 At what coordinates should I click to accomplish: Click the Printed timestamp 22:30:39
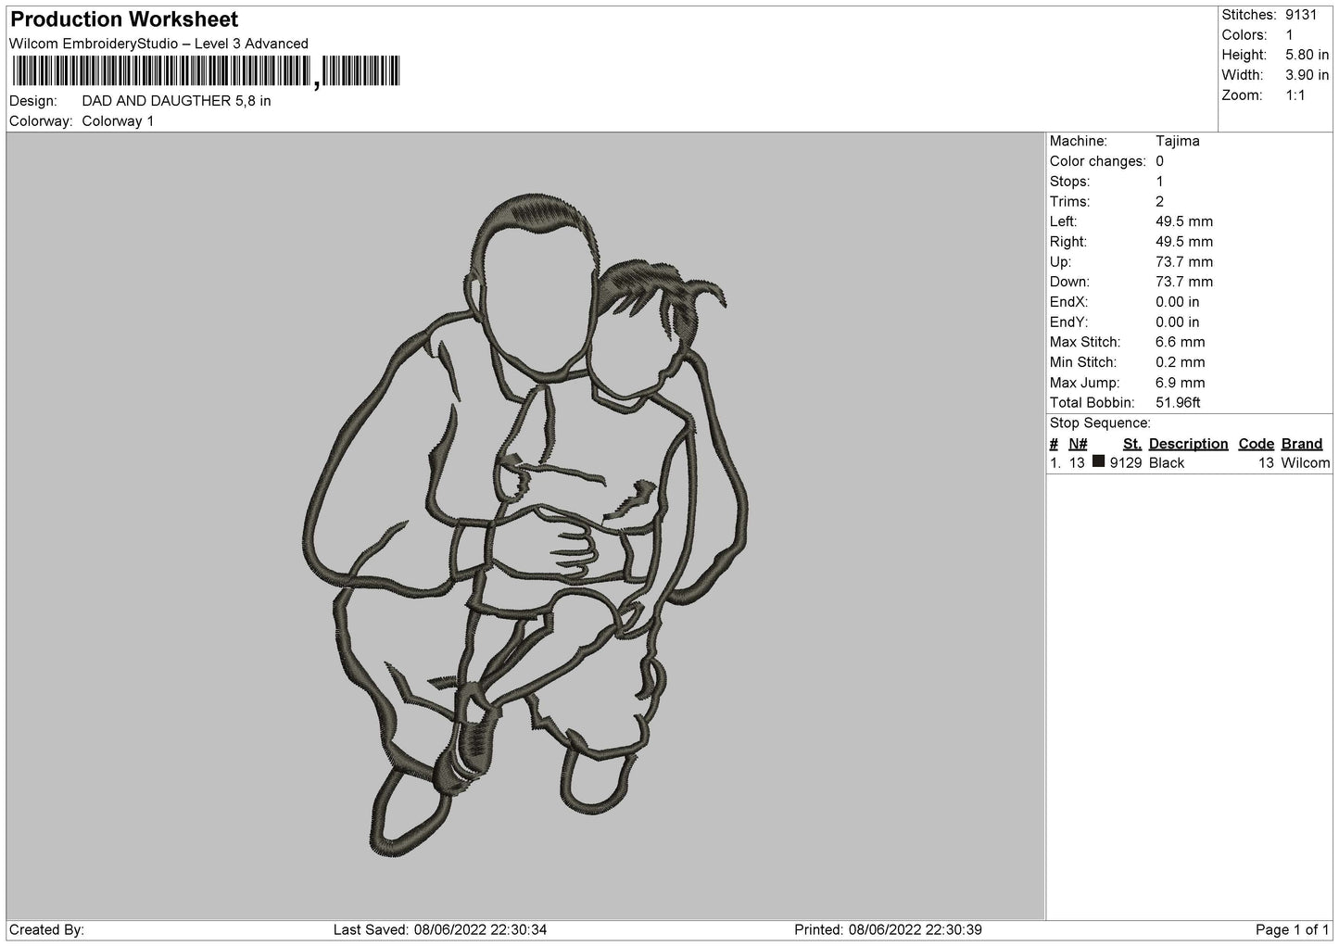[949, 930]
